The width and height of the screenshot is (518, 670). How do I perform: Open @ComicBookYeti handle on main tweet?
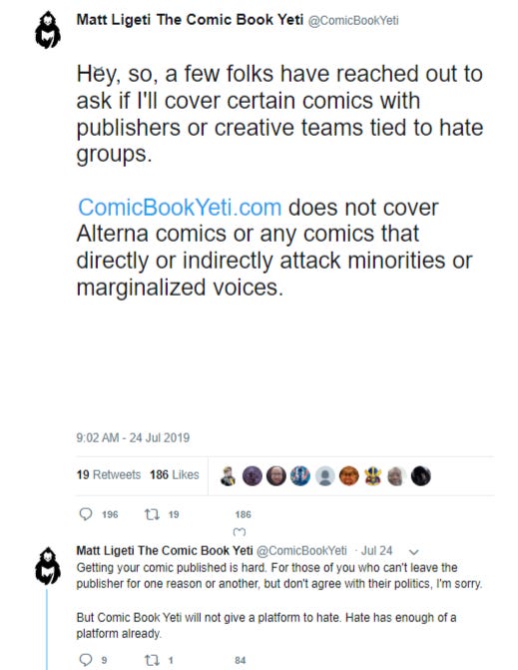pyautogui.click(x=353, y=21)
